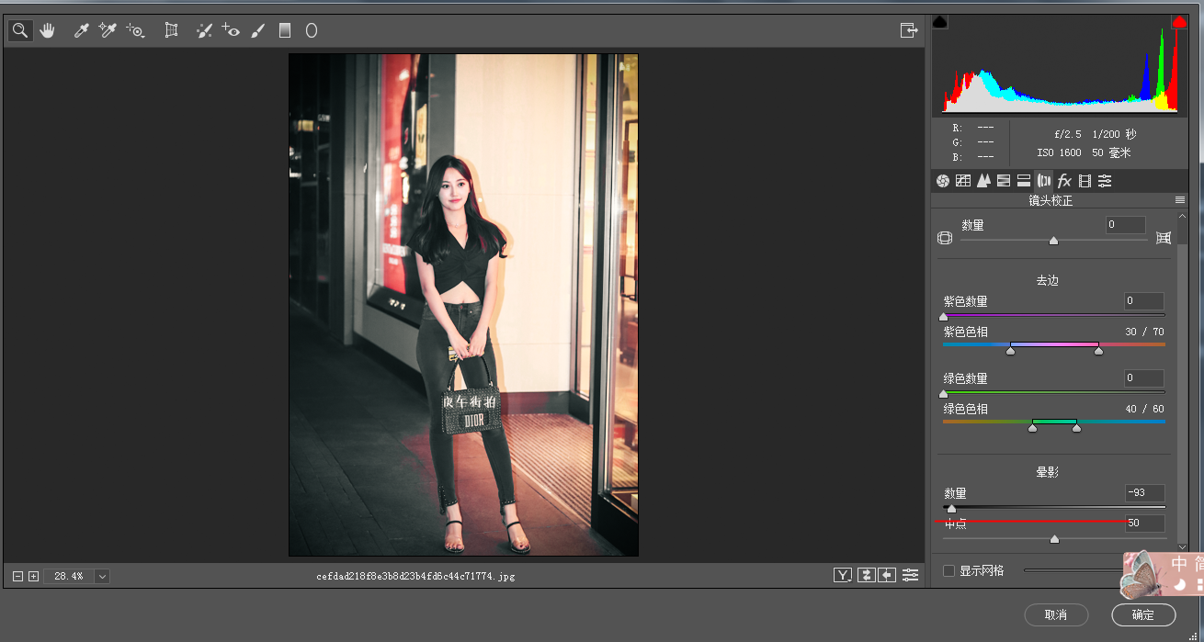Click the 晕影 数量 slider handle
Viewport: 1204px width, 642px height.
pyautogui.click(x=951, y=509)
